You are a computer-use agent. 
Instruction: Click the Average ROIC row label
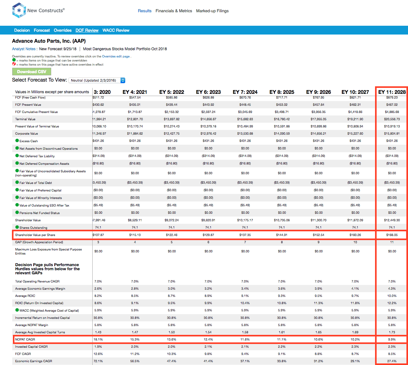pos(25,296)
